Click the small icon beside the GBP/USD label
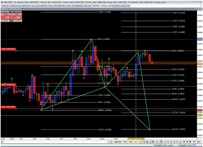 point(12,12)
